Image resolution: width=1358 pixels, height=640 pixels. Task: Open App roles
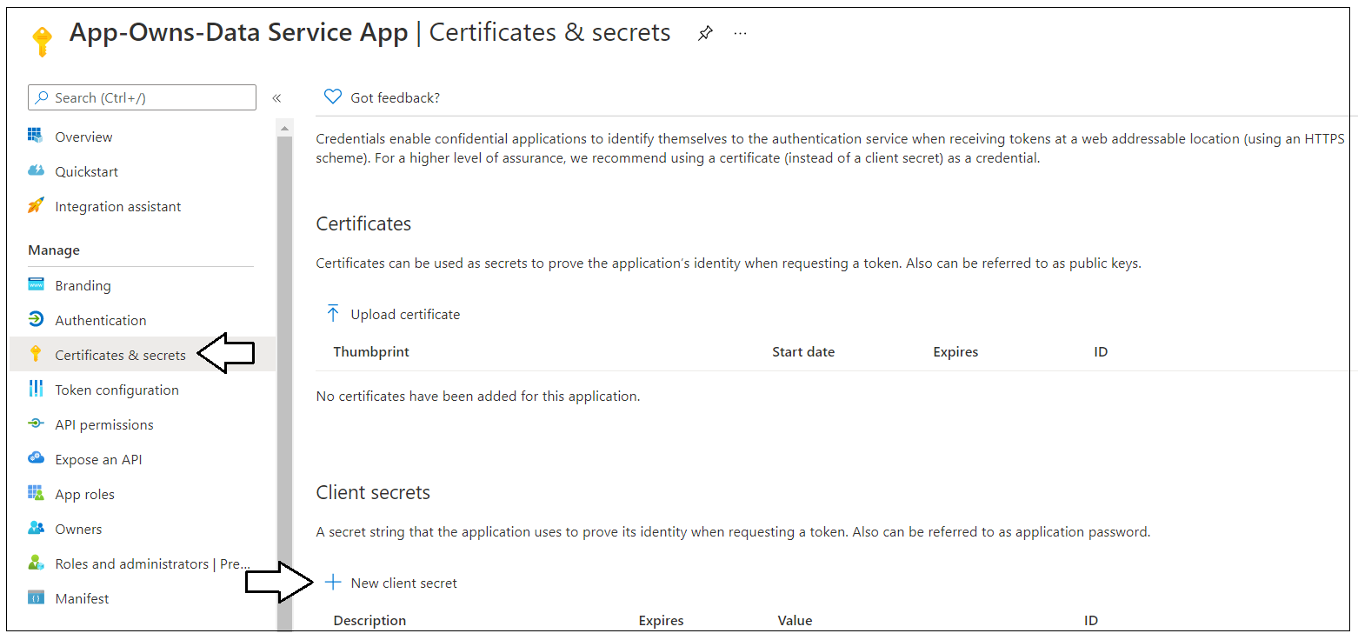pyautogui.click(x=84, y=494)
